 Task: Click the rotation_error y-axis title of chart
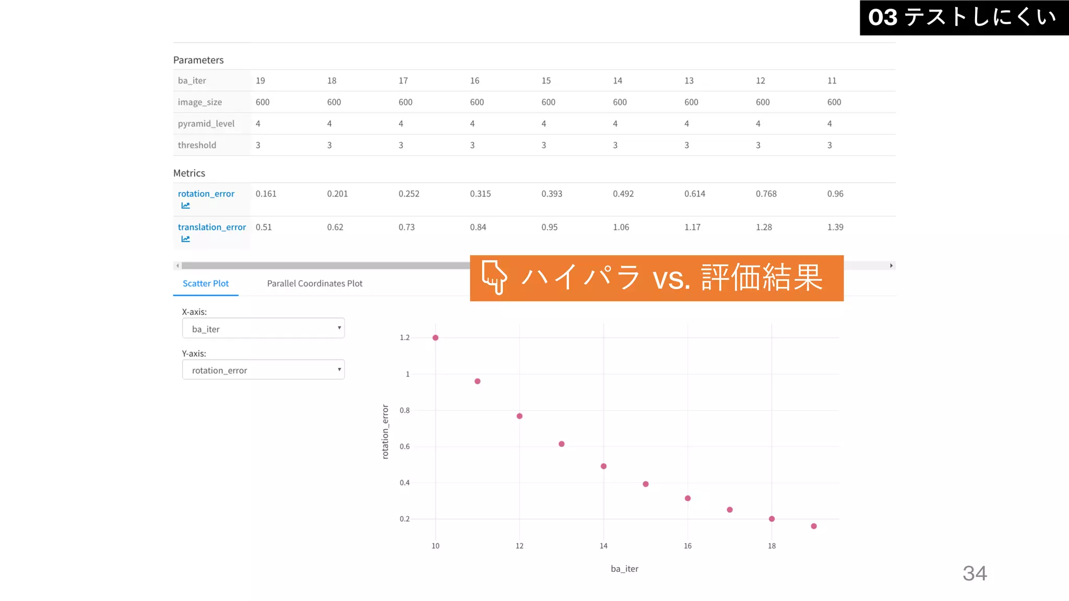click(385, 431)
